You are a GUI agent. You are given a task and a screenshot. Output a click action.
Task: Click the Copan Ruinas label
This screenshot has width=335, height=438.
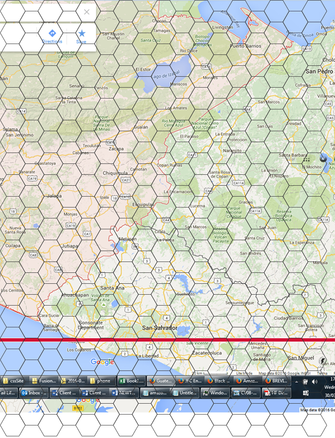pos(169,165)
